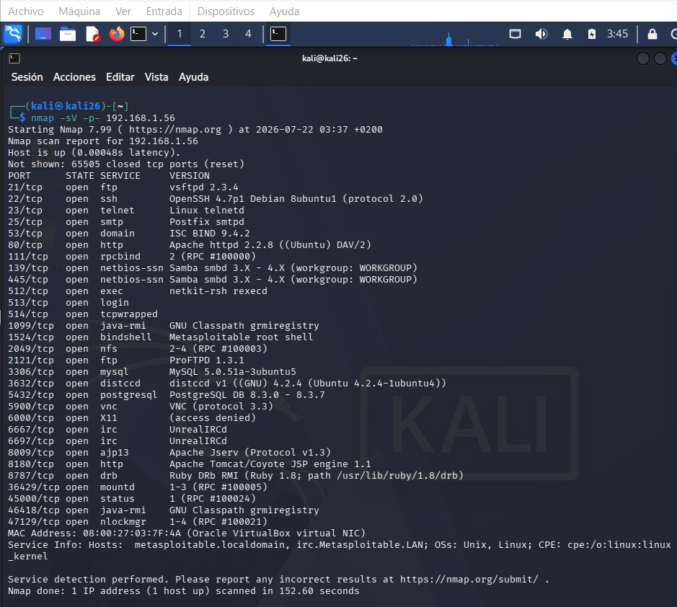
Task: Open the VirtualBox Archivo menu
Action: (x=25, y=12)
